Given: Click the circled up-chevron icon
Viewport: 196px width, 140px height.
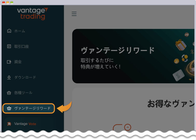Looking at the screenshot, I should (x=128, y=127).
